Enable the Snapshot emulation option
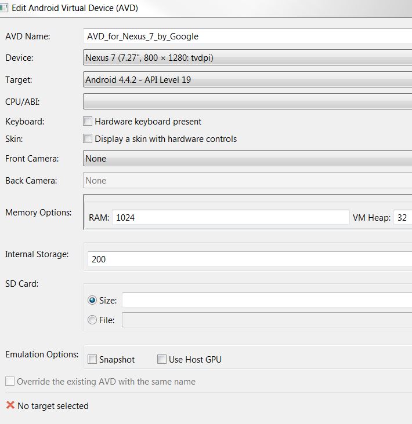412x424 pixels. click(92, 360)
